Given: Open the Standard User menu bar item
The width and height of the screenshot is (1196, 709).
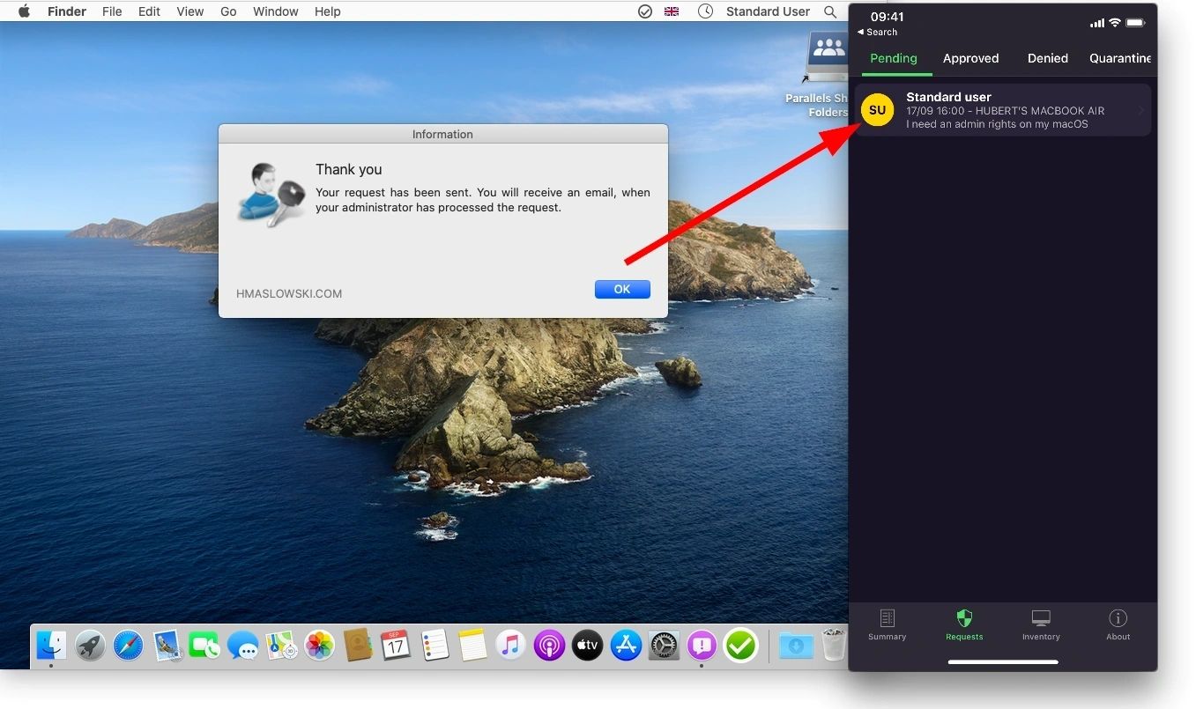Looking at the screenshot, I should tap(768, 11).
